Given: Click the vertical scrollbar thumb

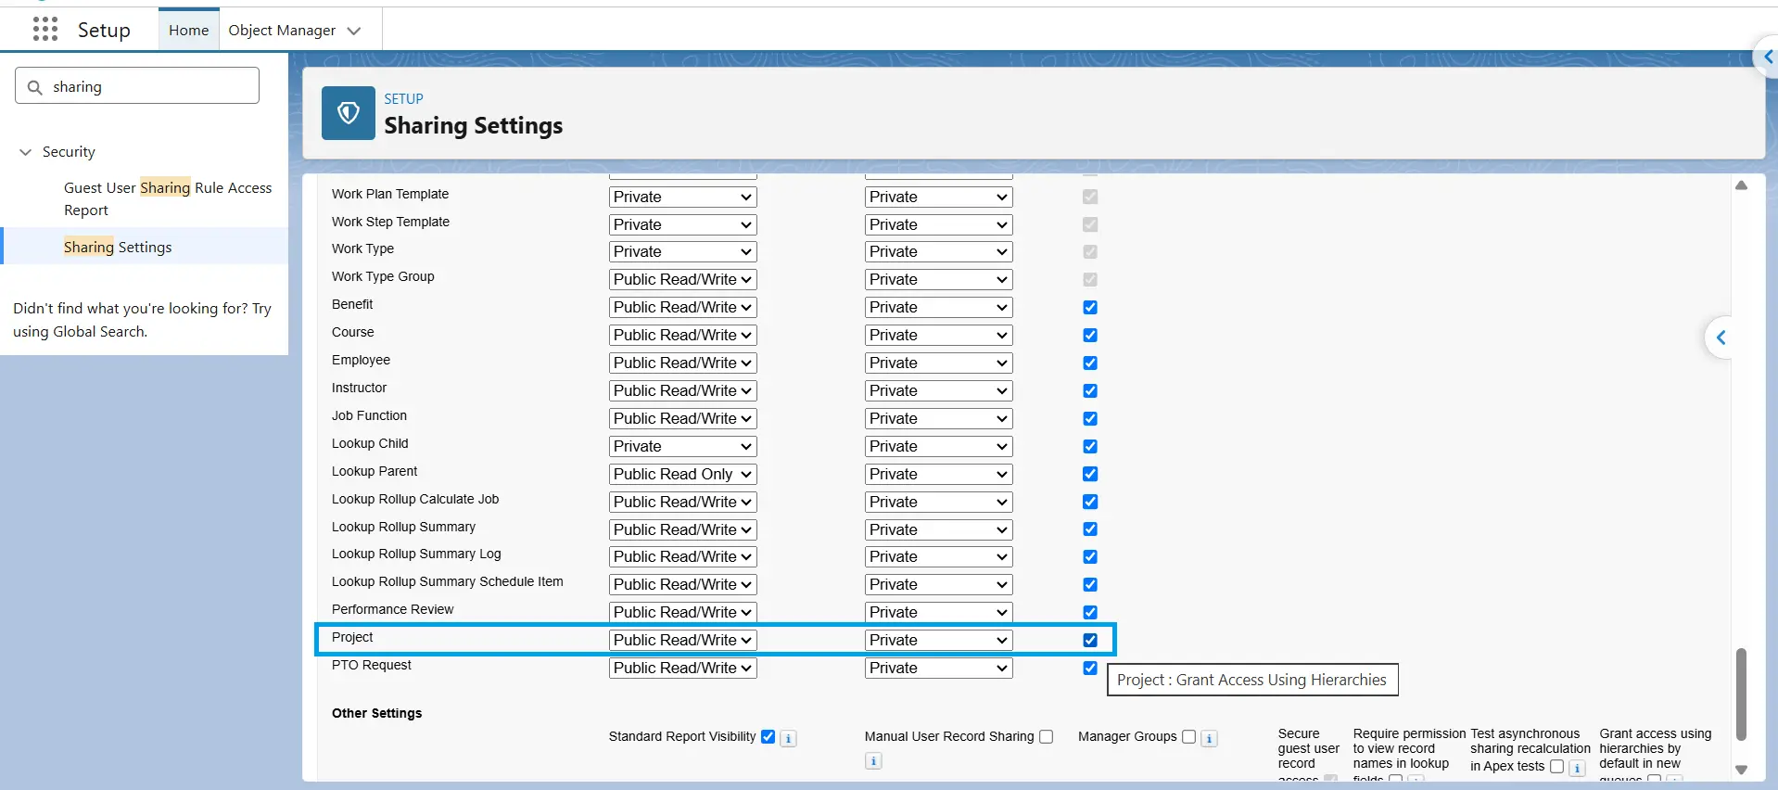Looking at the screenshot, I should coord(1742,694).
